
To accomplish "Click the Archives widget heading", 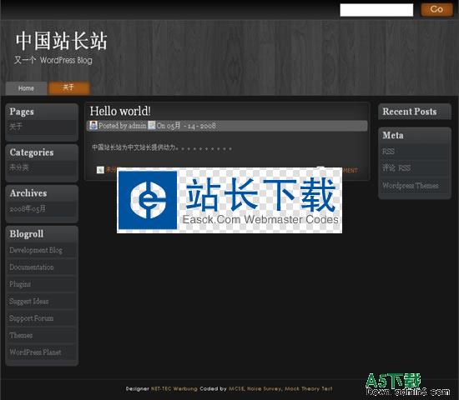I will 28,193.
